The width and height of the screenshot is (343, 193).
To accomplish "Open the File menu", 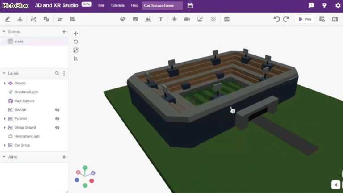I will [x=101, y=6].
